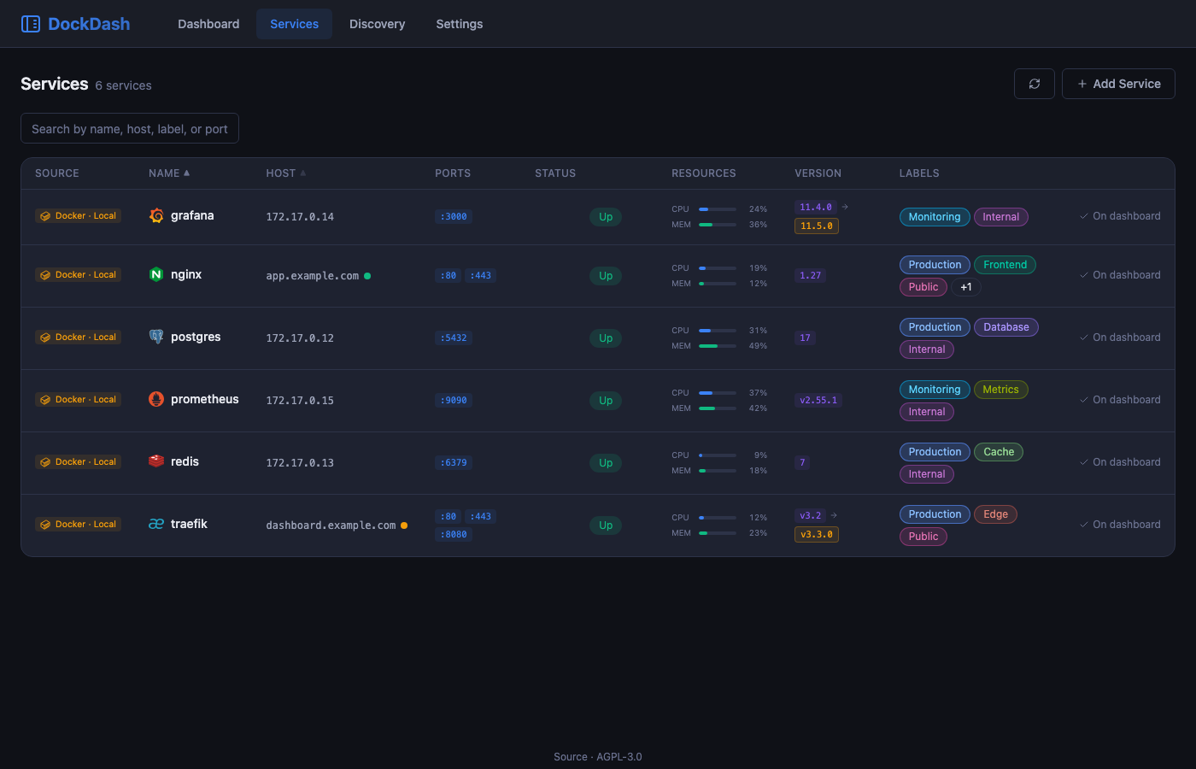Screen dimensions: 1196x769
Task: Click the Docker box icon in redis row
Action: coord(45,462)
